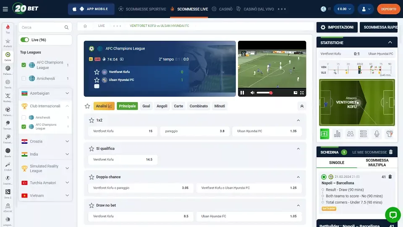Uncheck AFC Champions League in Top Leagues
The image size is (403, 227).
tap(24, 65)
